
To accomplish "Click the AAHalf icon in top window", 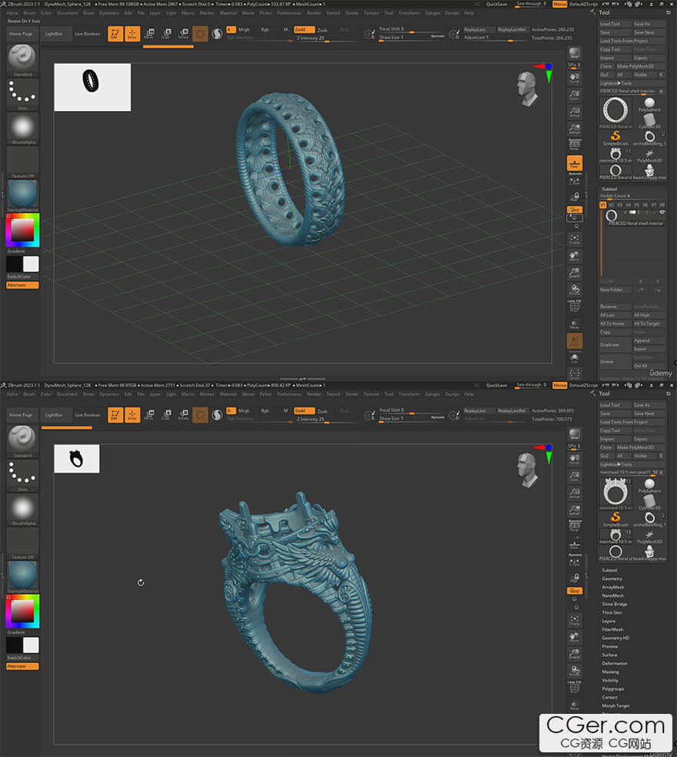I will click(574, 129).
